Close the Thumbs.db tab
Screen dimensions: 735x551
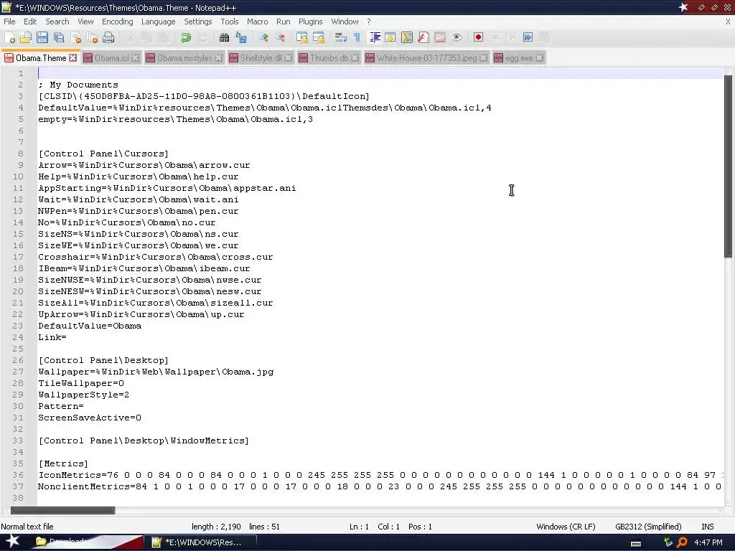(x=355, y=57)
